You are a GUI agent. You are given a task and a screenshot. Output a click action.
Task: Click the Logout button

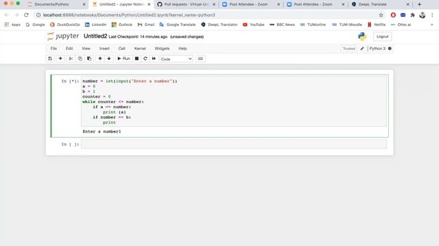(382, 36)
